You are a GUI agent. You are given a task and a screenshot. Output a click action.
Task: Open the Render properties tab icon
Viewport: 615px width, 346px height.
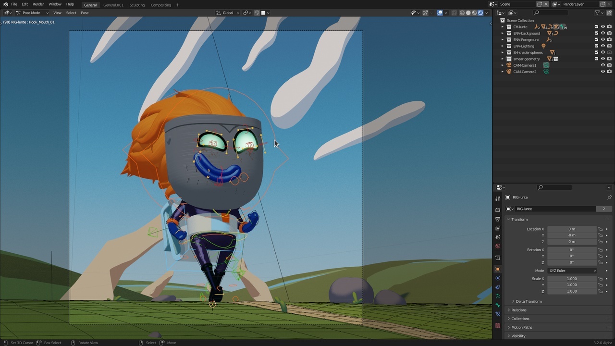tap(498, 210)
